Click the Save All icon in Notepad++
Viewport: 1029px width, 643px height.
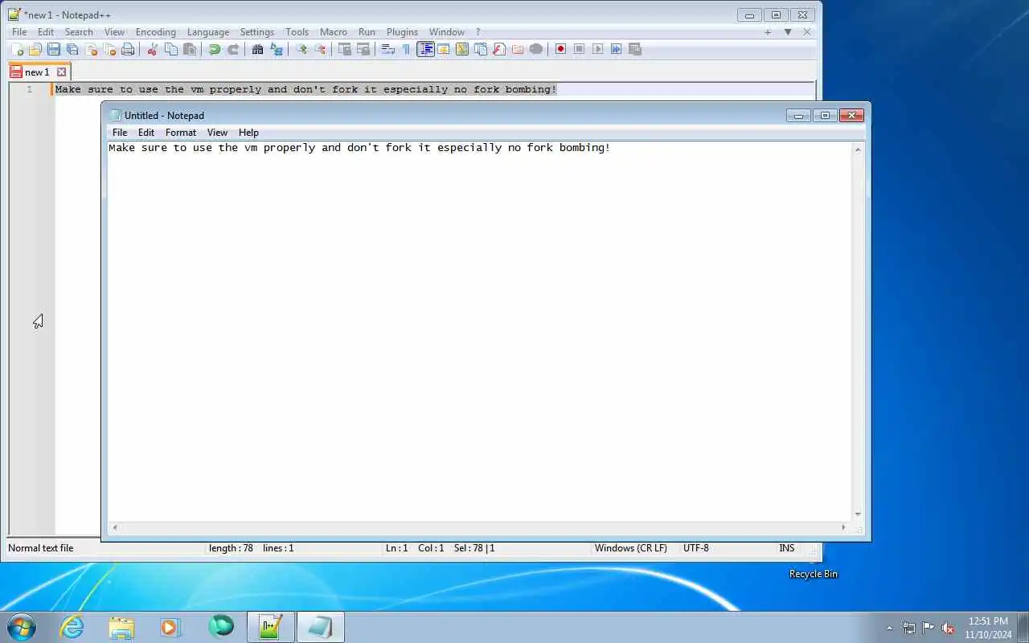click(72, 49)
